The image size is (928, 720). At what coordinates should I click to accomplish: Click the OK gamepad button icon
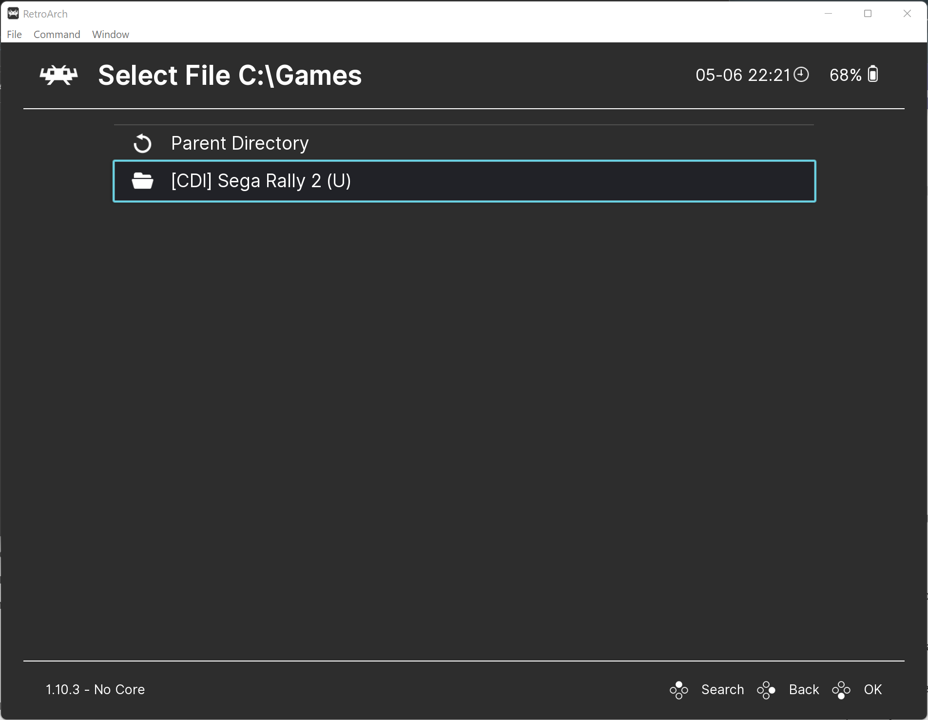[841, 690]
